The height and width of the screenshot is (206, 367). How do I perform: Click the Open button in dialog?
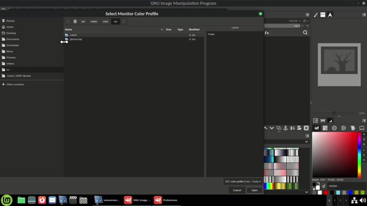[x=255, y=190]
